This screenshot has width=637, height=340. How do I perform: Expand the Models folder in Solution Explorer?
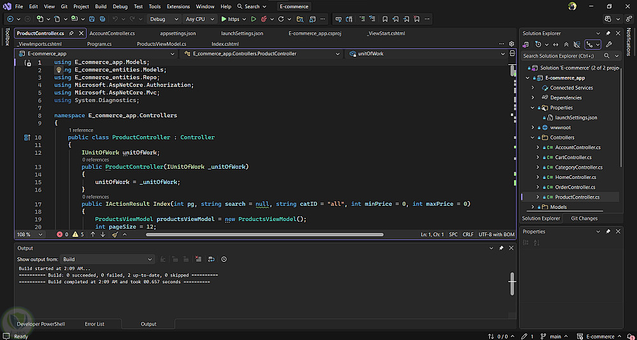click(533, 207)
